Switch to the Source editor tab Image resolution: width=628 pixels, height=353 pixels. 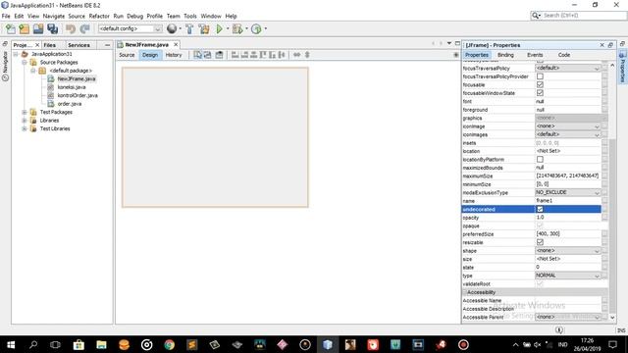point(127,55)
